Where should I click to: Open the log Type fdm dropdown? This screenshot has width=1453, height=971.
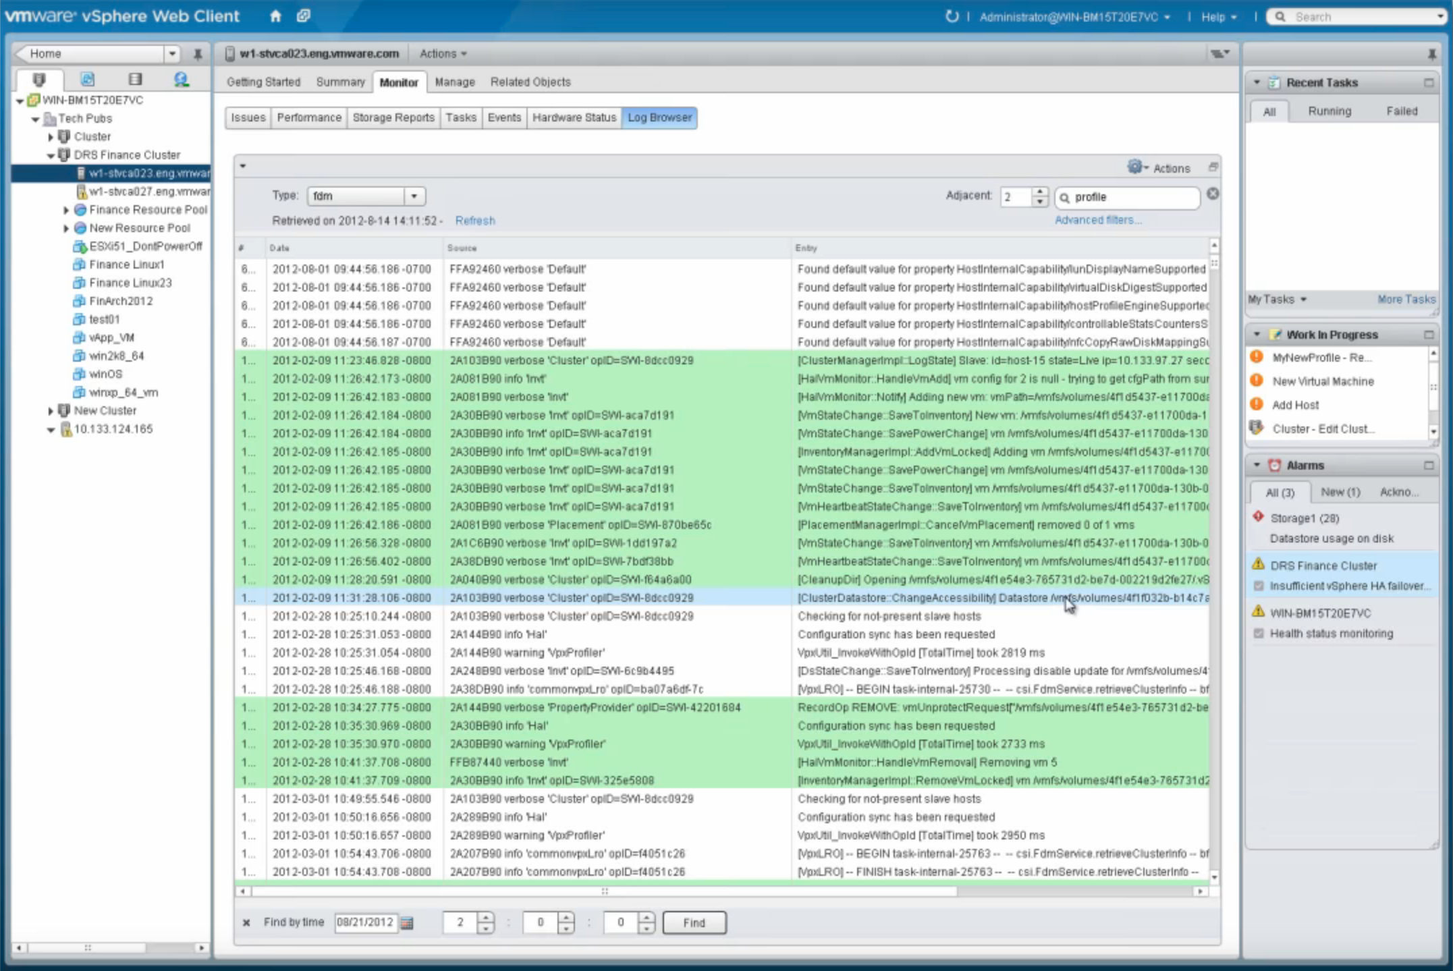click(x=414, y=196)
